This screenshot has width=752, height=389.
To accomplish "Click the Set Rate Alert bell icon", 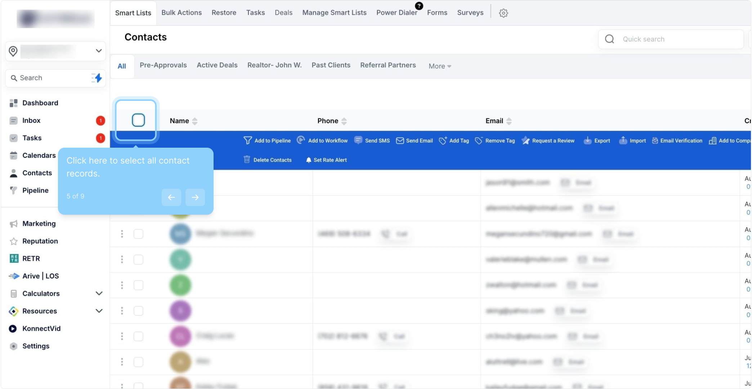I will [x=308, y=160].
